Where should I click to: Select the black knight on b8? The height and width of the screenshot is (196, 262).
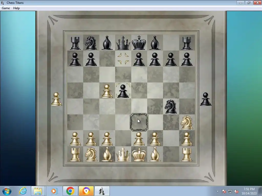91,43
